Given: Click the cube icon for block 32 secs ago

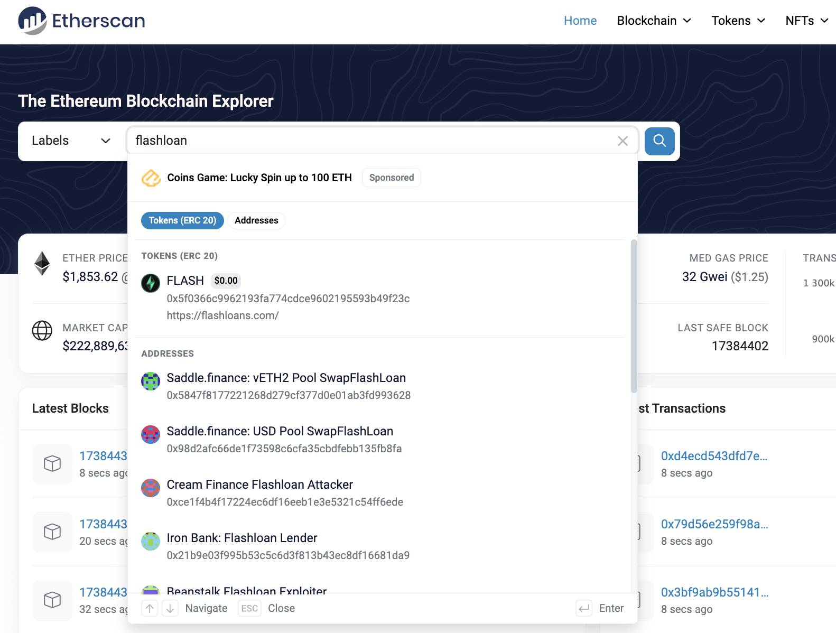Looking at the screenshot, I should point(52,600).
